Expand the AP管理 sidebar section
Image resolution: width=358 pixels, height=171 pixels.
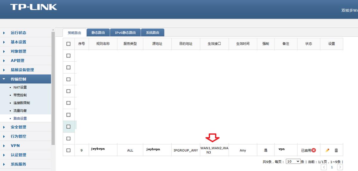[25, 60]
